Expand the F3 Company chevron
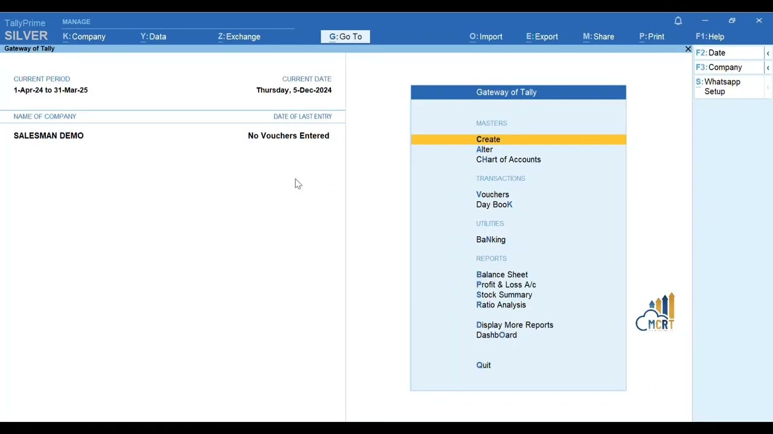The width and height of the screenshot is (773, 434). pos(768,68)
